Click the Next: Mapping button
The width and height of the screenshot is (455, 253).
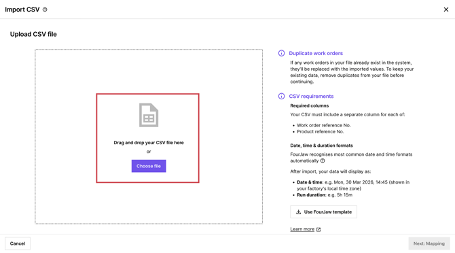tap(429, 243)
